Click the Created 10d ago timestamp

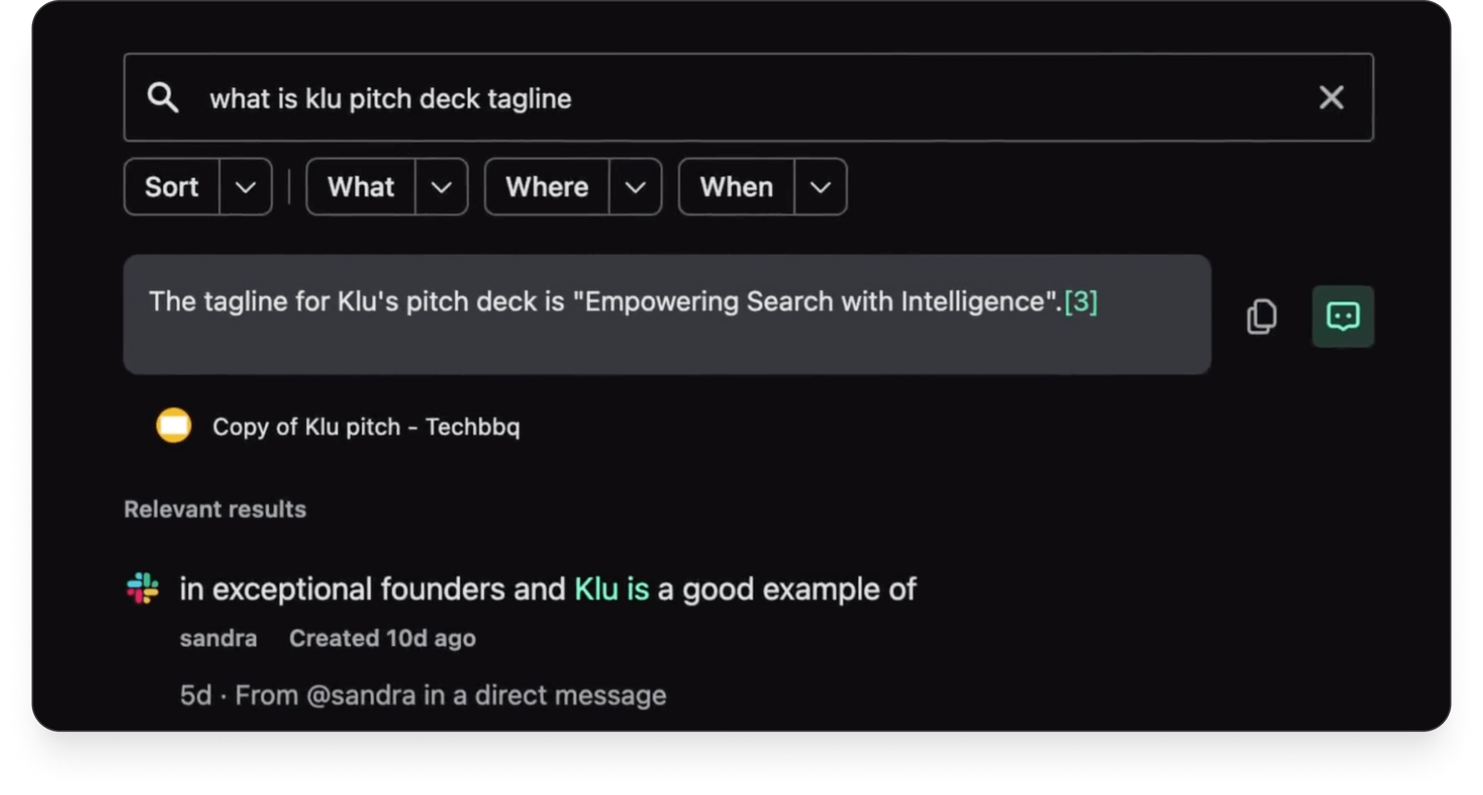pos(382,638)
